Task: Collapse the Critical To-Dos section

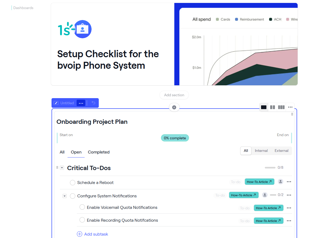Action: [62, 168]
